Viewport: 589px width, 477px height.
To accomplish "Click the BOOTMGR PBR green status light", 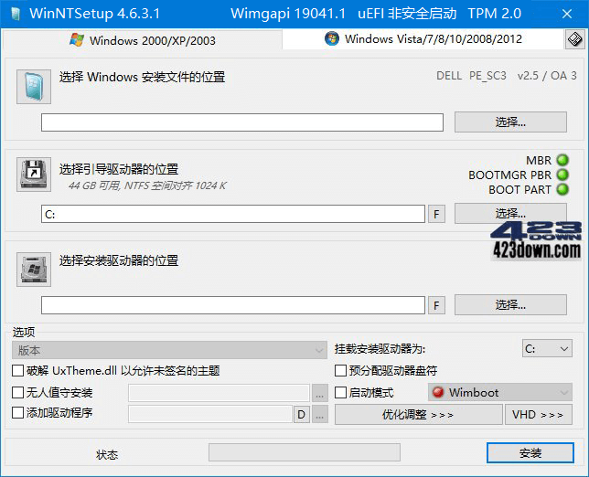I will (x=562, y=175).
